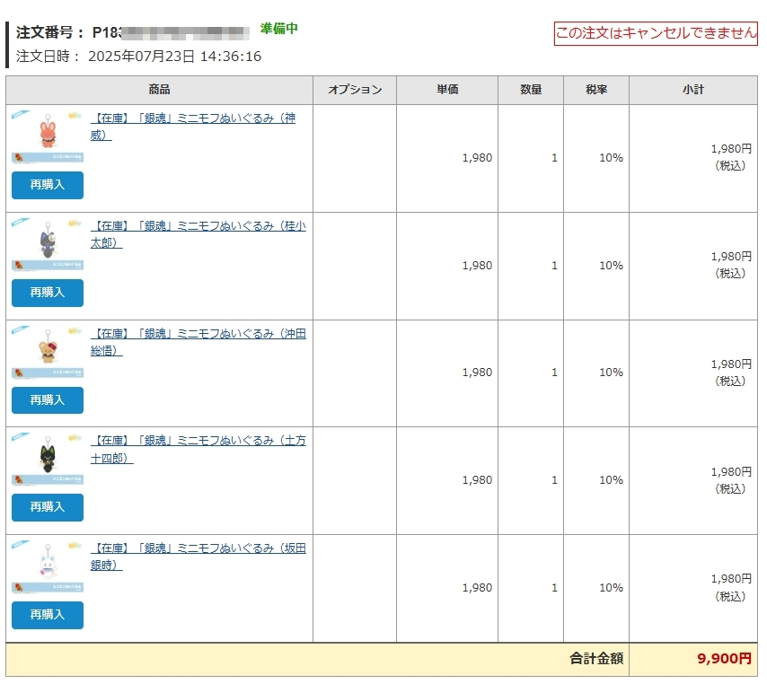The height and width of the screenshot is (684, 767).
Task: Click the quantity 1 in 土方十四郎 row
Action: click(x=554, y=480)
